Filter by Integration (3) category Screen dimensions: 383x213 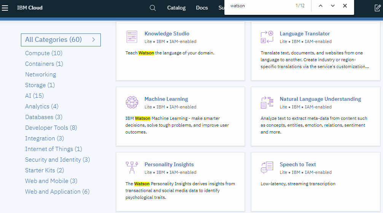[44, 138]
